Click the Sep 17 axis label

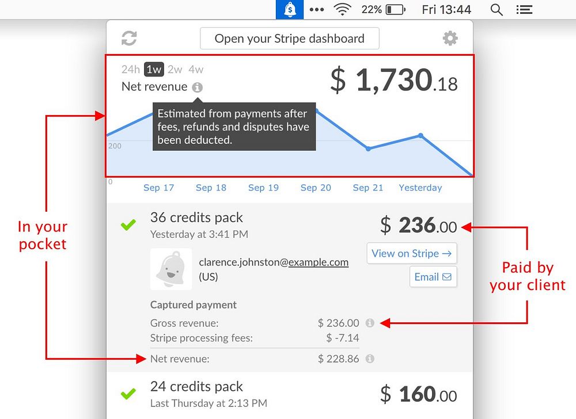point(159,188)
